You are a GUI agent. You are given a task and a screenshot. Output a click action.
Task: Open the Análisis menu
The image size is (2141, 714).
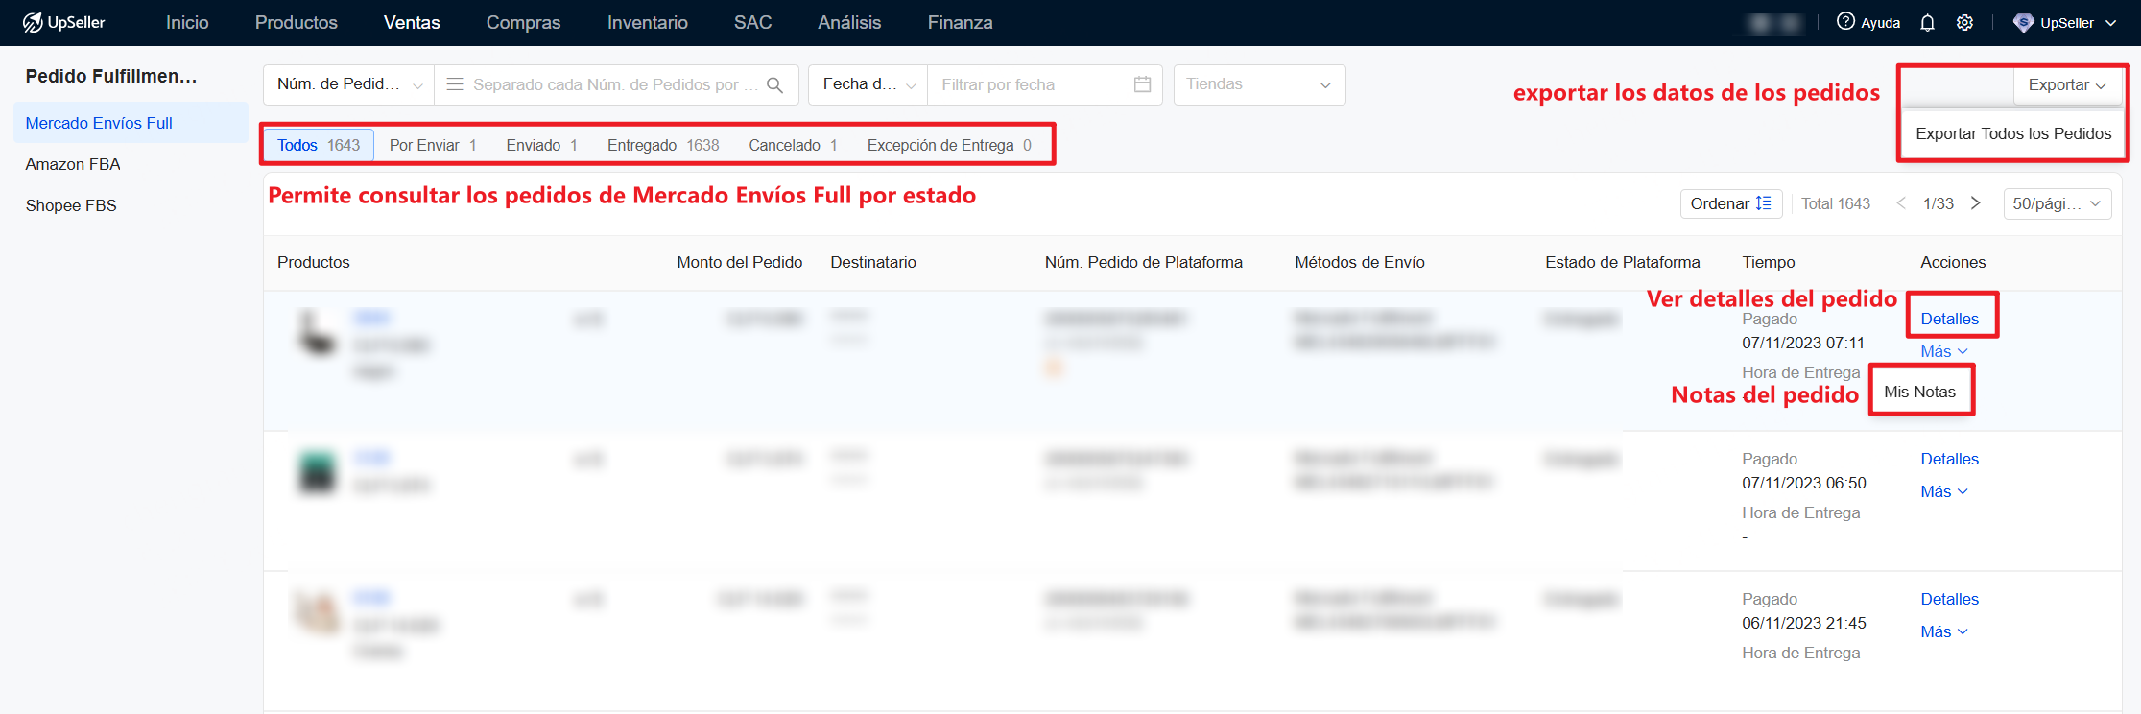(x=849, y=22)
